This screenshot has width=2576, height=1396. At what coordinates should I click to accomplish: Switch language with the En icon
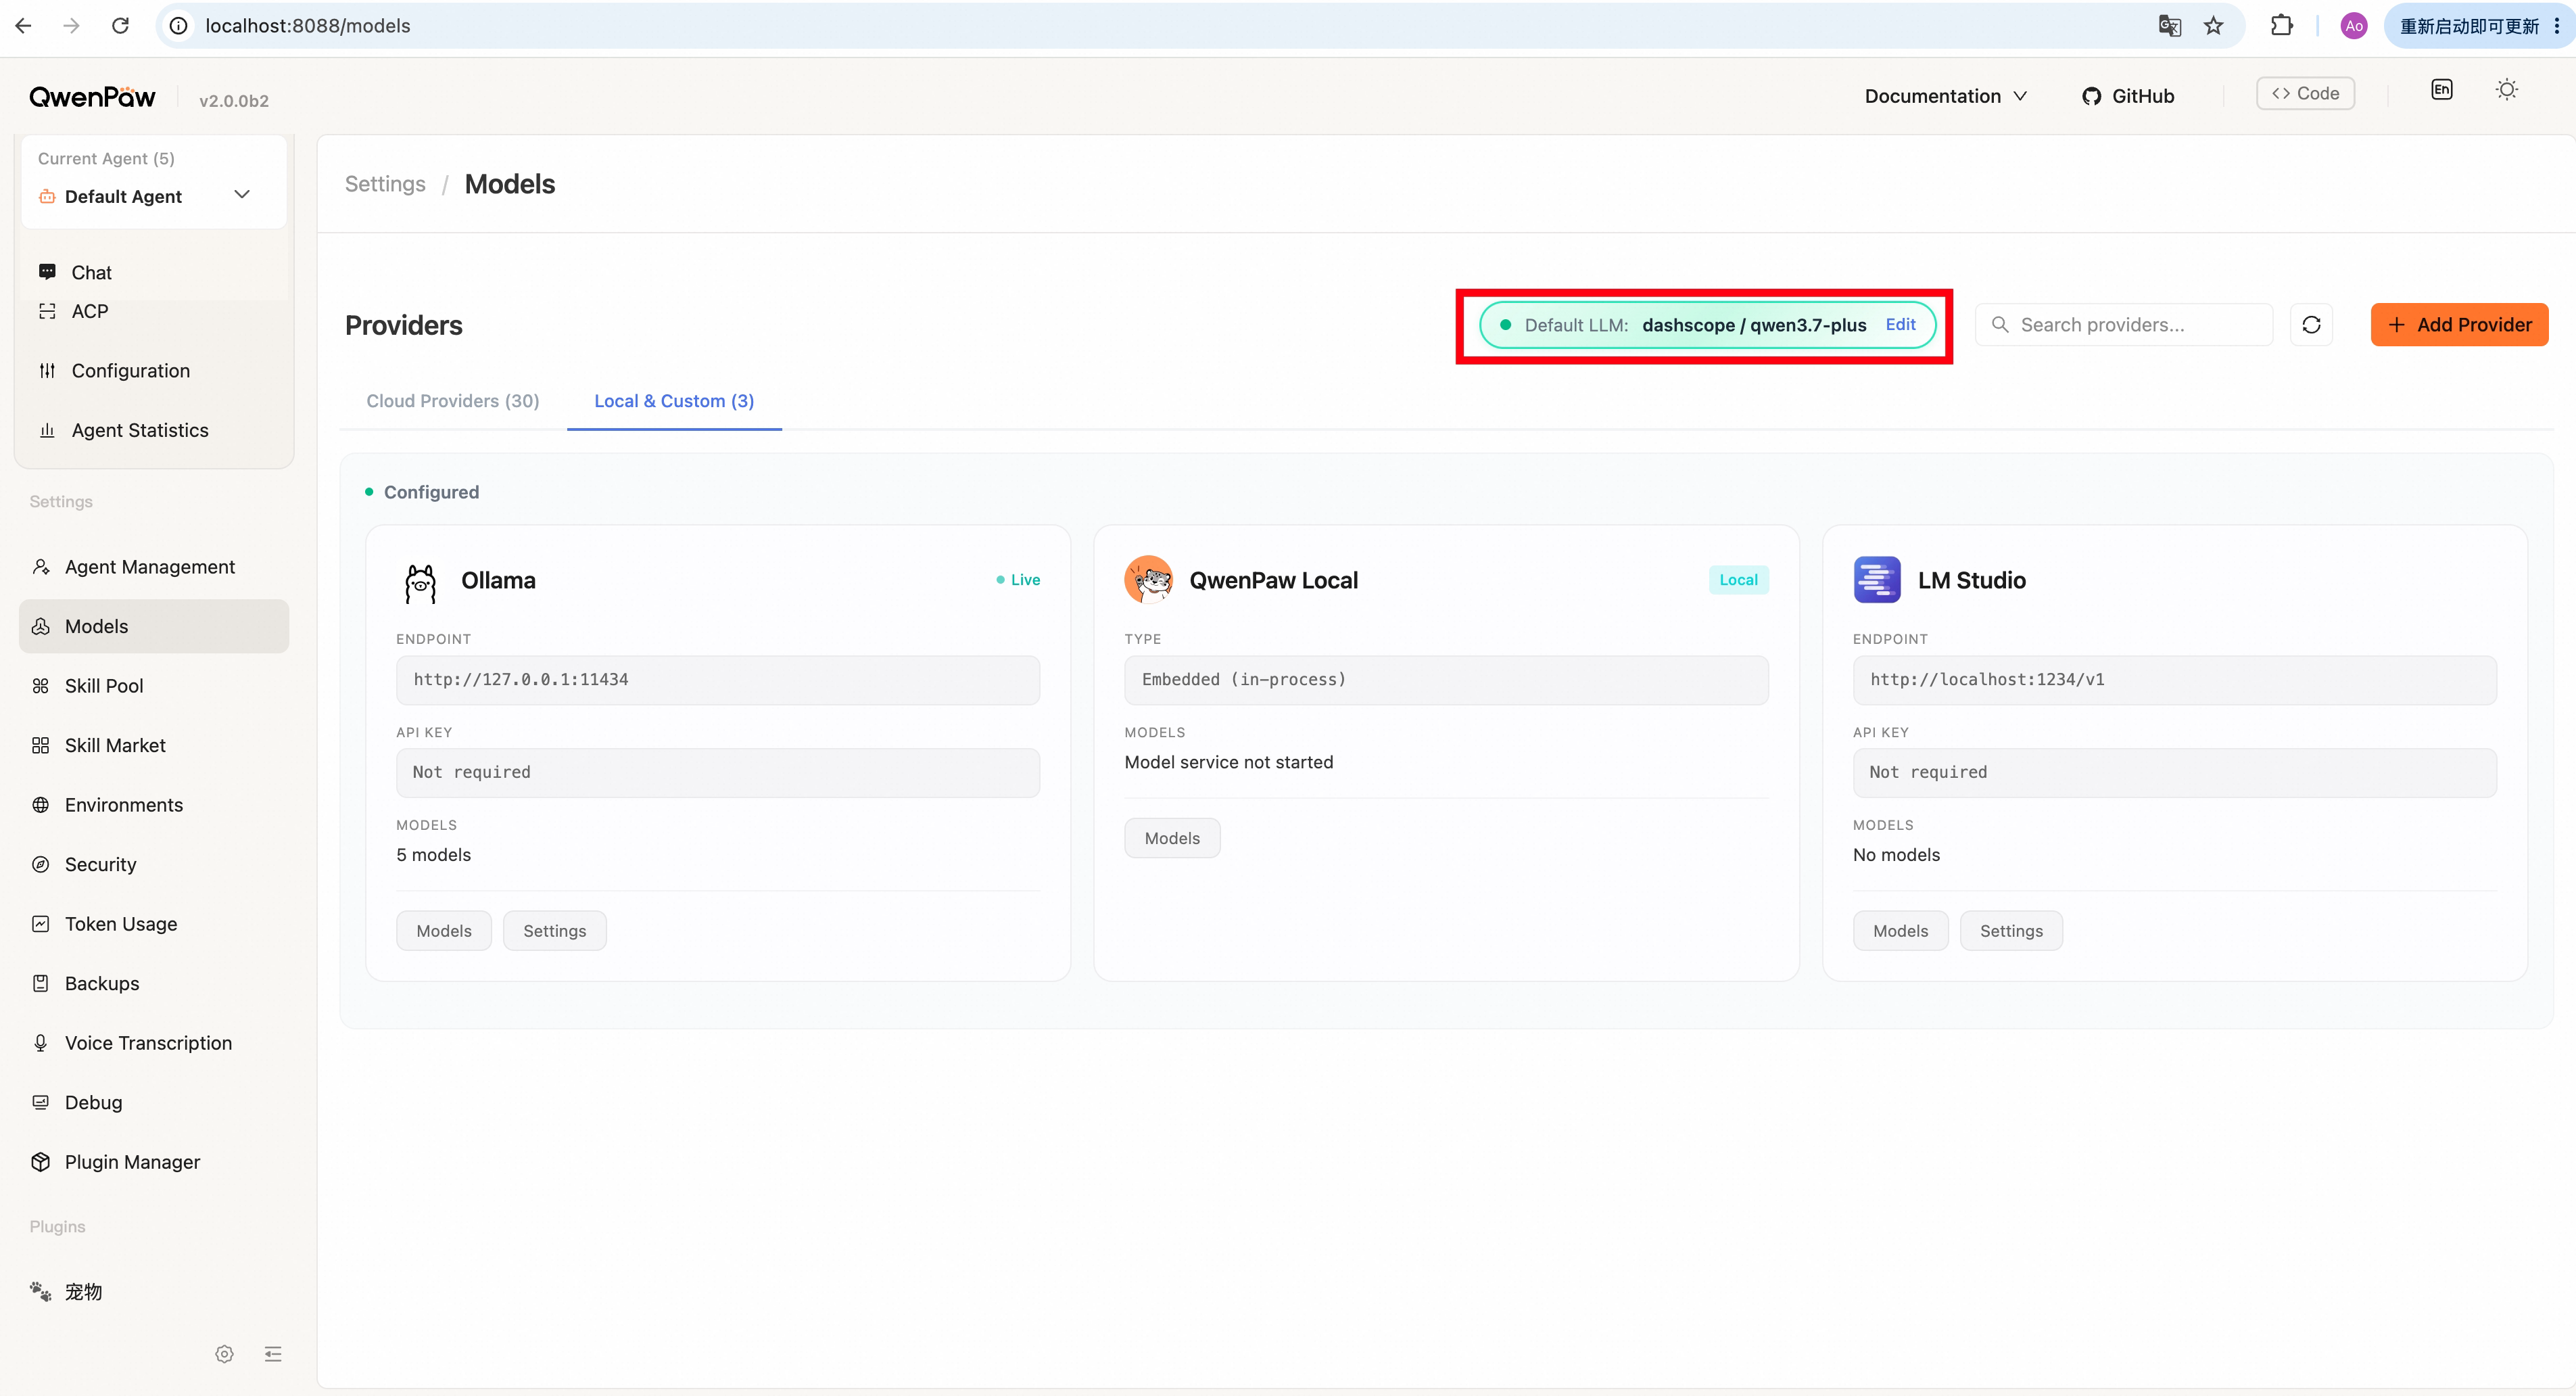(x=2442, y=90)
